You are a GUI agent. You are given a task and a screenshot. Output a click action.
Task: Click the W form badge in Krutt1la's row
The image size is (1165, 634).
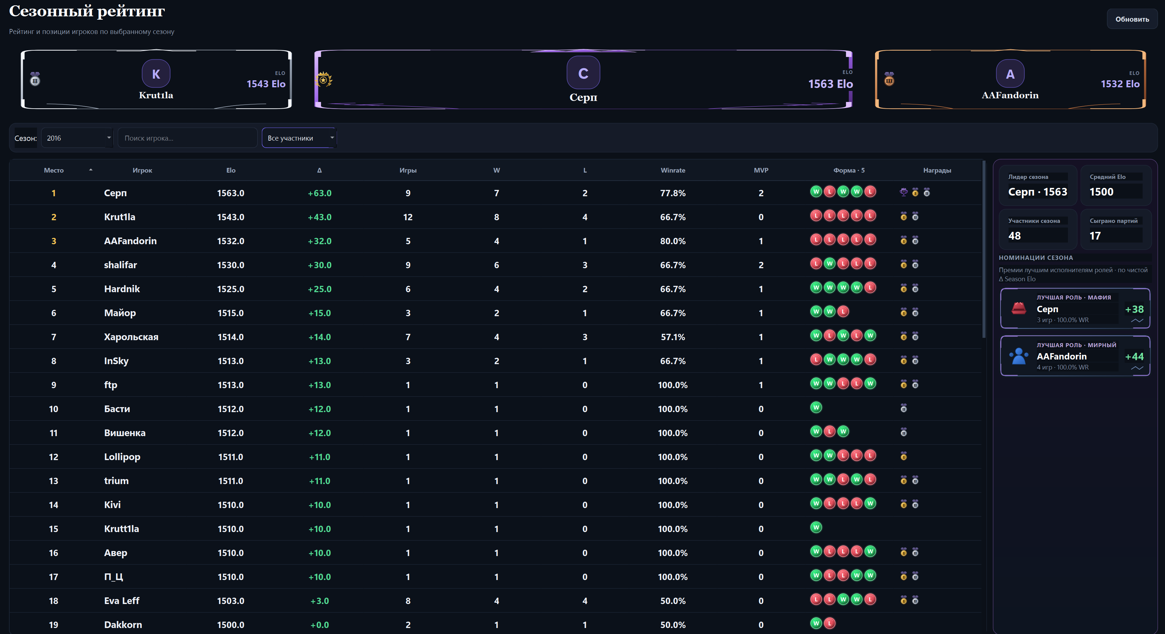pos(816,527)
